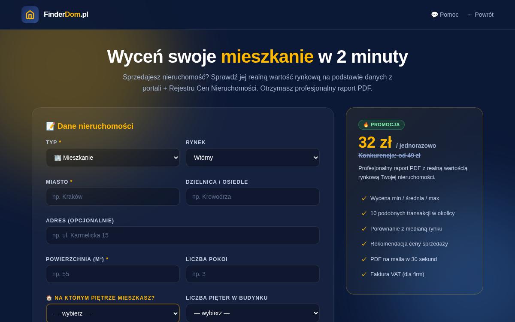Click checkmark icon next to Faktura VAT
Viewport: 515px width, 322px height.
click(364, 274)
